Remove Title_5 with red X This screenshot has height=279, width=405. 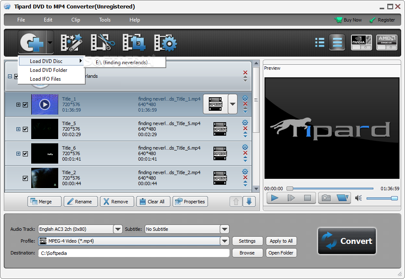[x=246, y=129]
